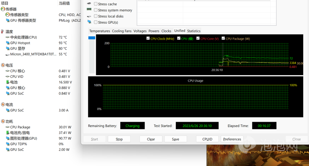The height and width of the screenshot is (166, 309).
Task: Open the Cooling Fans tab
Action: (122, 31)
